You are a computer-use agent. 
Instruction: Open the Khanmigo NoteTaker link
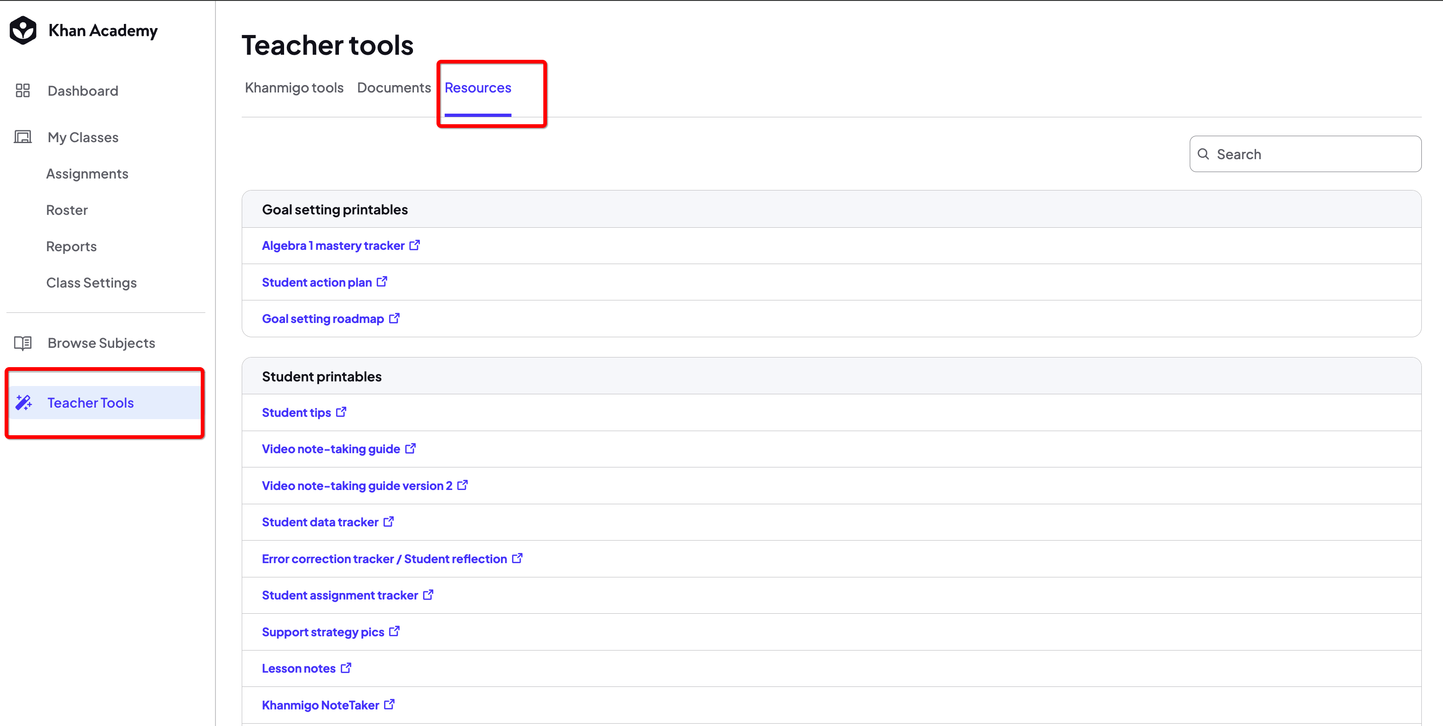(x=321, y=705)
